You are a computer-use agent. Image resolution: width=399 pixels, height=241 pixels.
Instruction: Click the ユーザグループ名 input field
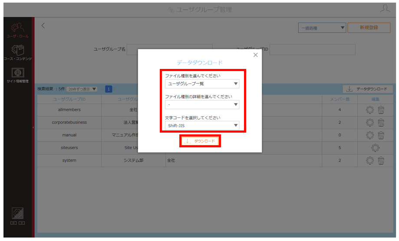tap(170, 49)
